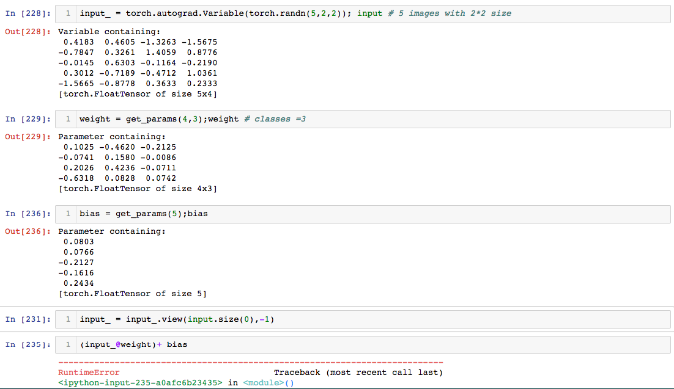This screenshot has width=674, height=389.
Task: Click the red RuntimeError label
Action: [x=89, y=373]
